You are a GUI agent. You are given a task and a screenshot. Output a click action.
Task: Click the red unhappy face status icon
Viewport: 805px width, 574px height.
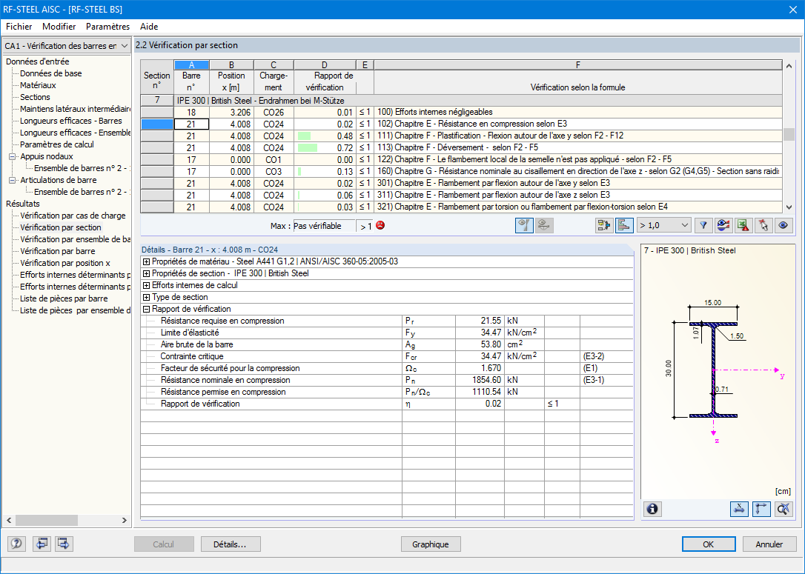tap(380, 225)
